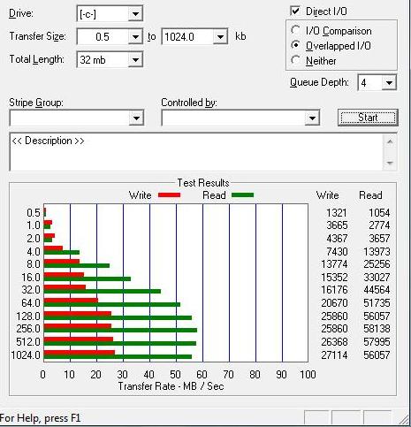Click the write value 13774
Viewport: 411px width, 427px height.
[334, 264]
